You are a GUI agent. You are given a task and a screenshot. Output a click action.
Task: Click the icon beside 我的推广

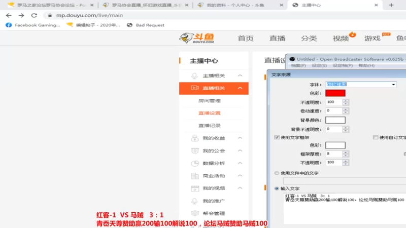point(194,201)
